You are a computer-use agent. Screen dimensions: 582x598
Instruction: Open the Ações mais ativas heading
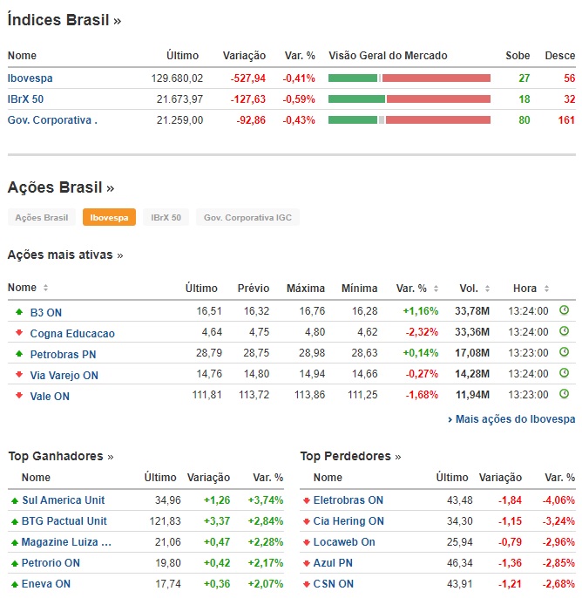point(65,255)
